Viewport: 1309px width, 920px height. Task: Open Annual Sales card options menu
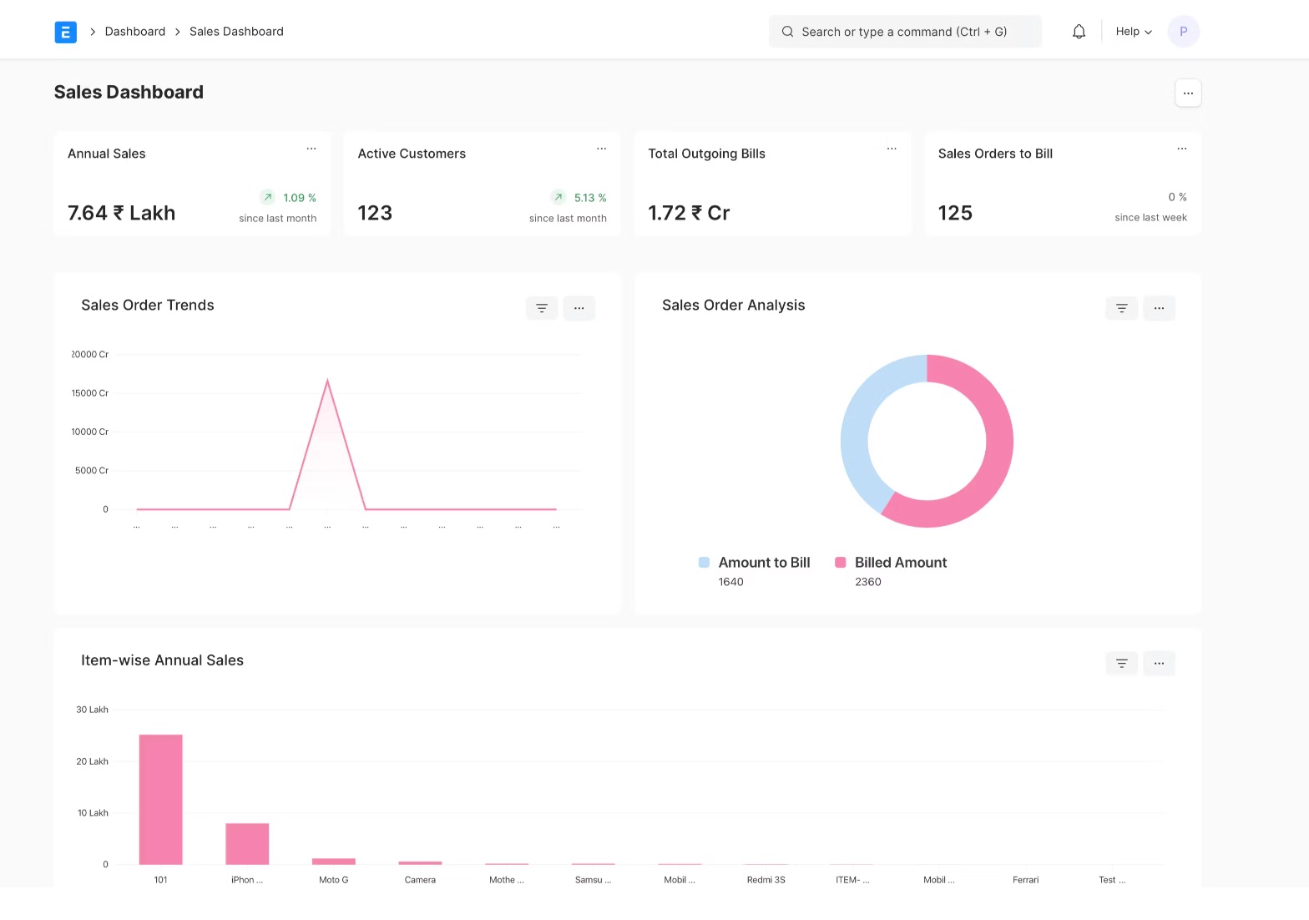click(x=311, y=149)
